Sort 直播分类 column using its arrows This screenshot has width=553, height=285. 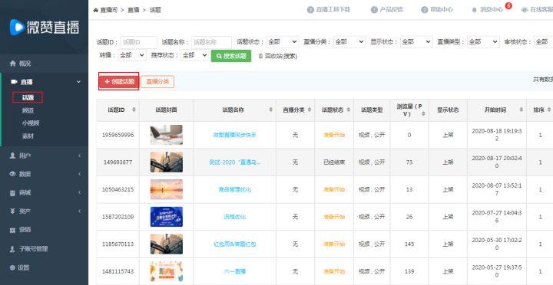pos(310,110)
